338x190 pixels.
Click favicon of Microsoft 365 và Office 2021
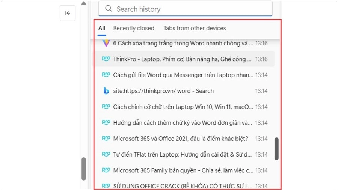click(x=106, y=138)
